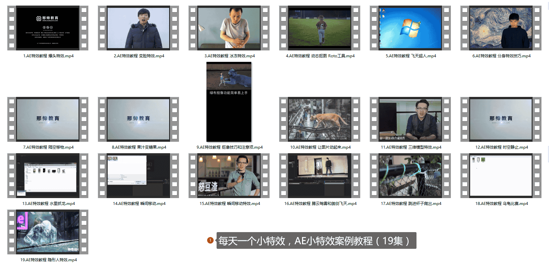Click file name "9.AE特效教程 抠像技巧和注意项.mp4"
The width and height of the screenshot is (549, 275).
pos(230,147)
